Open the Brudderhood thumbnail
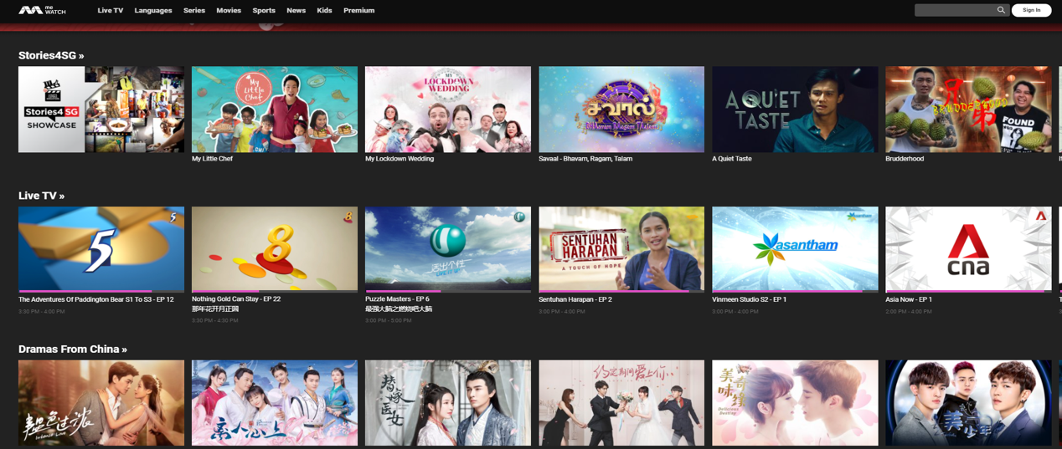The width and height of the screenshot is (1062, 449). [968, 110]
